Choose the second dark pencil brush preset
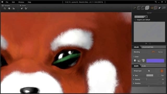The height and width of the screenshot is (94, 167). [143, 8]
